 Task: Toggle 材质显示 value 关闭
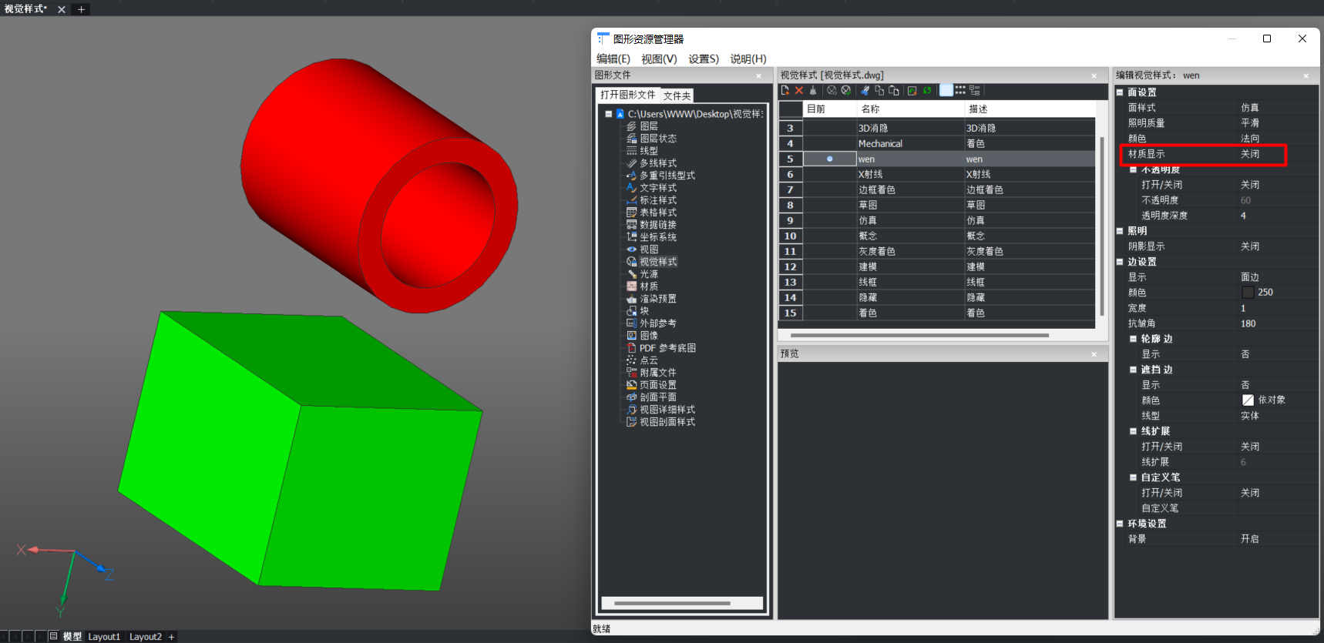coord(1250,154)
